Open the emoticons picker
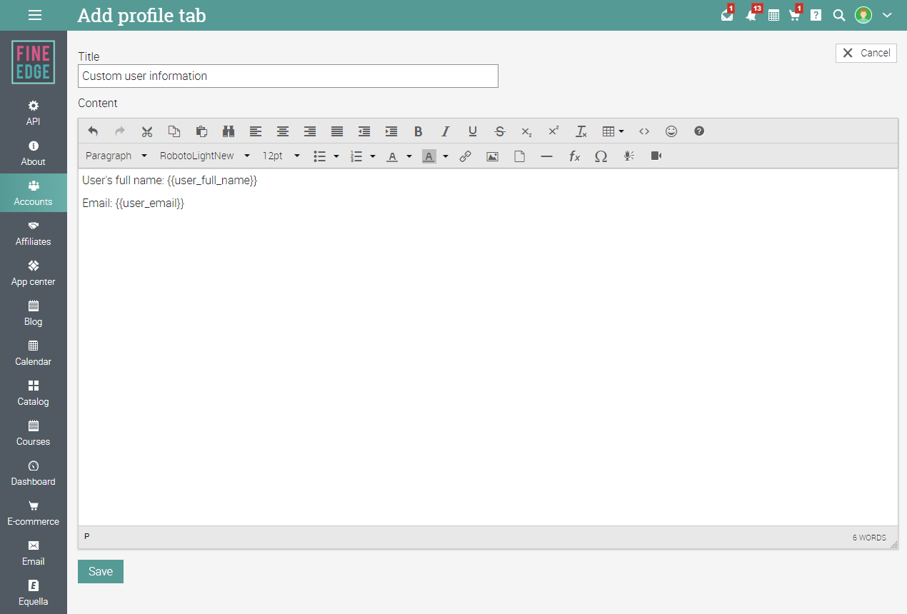Screen dimensions: 907x614 click(x=671, y=131)
